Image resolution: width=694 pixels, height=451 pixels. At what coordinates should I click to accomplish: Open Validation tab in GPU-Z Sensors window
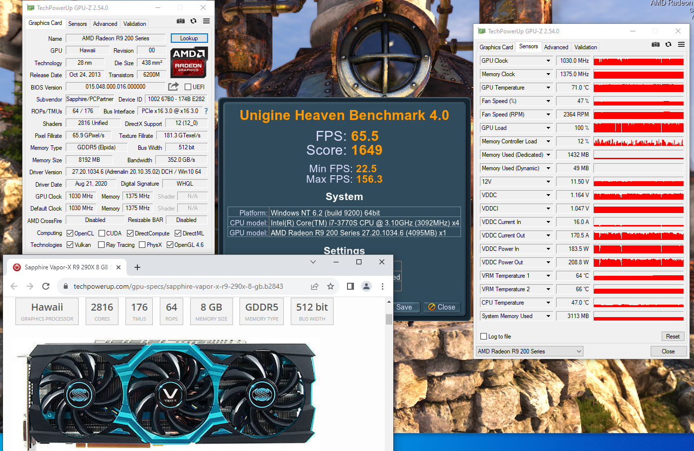tap(586, 47)
